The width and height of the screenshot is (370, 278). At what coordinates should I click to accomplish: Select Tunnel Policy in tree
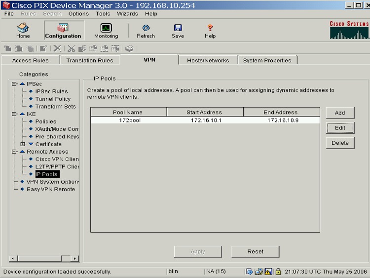tap(53, 99)
